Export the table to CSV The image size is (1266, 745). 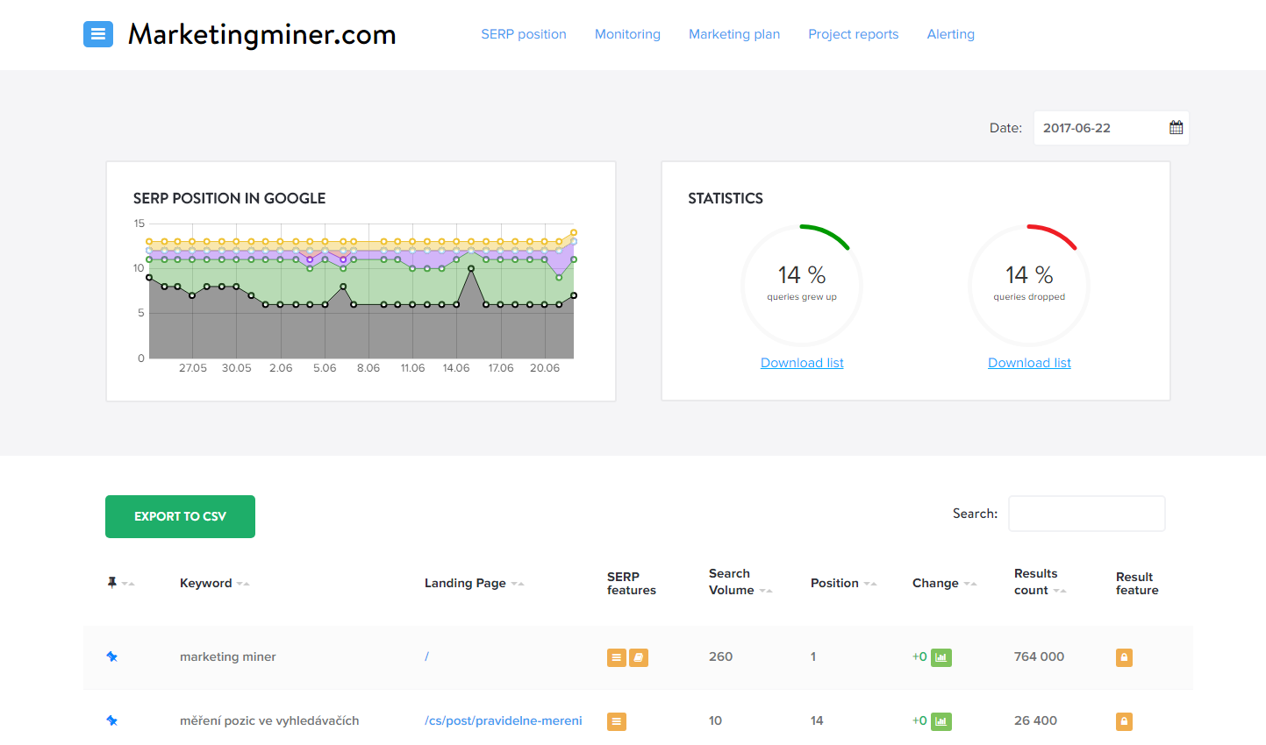pos(180,516)
